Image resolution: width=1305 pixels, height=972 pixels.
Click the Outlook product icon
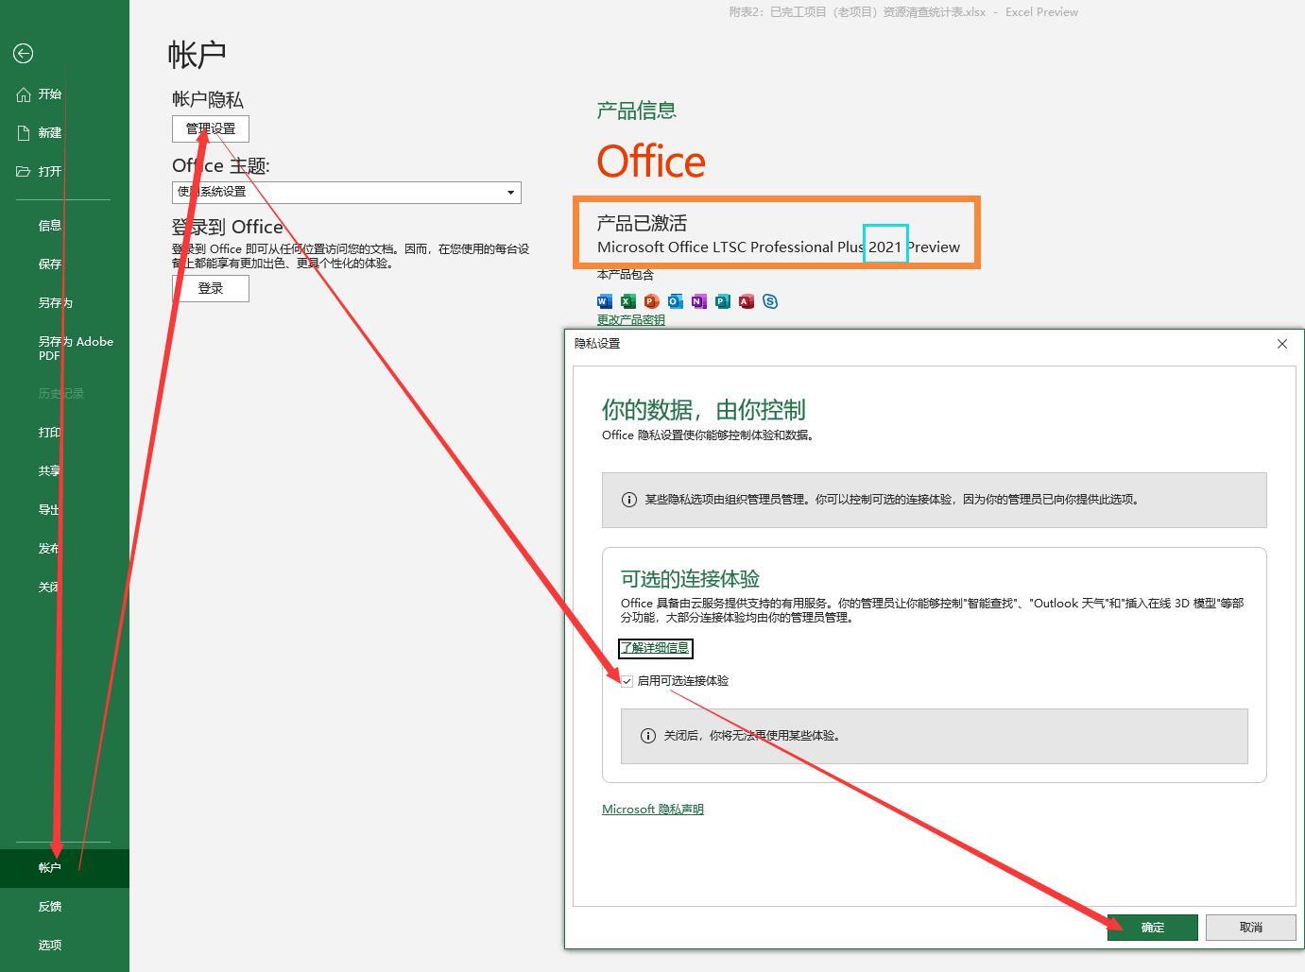pyautogui.click(x=676, y=301)
